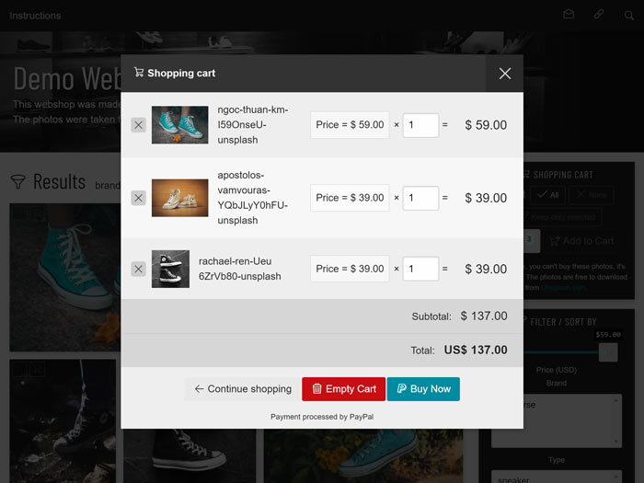This screenshot has width=644, height=483.
Task: Open teal sneakers thumbnail in cart
Action: coord(180,125)
